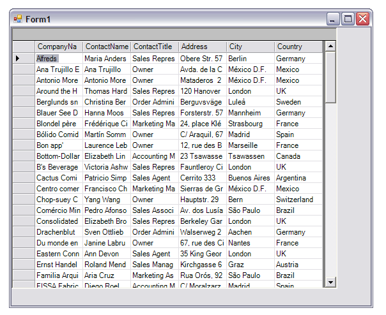Select the row header of Bon app' row
This screenshot has height=315, width=386.
(x=24, y=145)
